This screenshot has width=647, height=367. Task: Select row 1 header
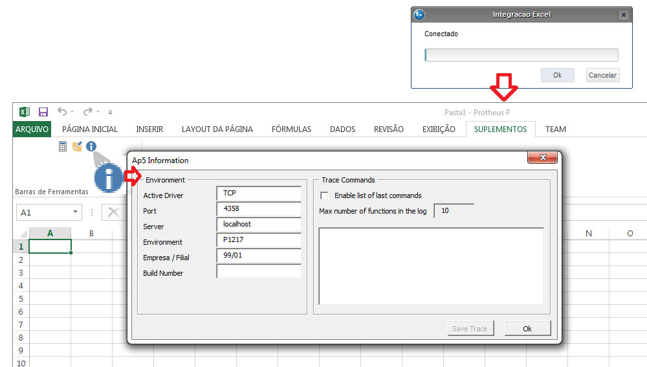pos(21,247)
